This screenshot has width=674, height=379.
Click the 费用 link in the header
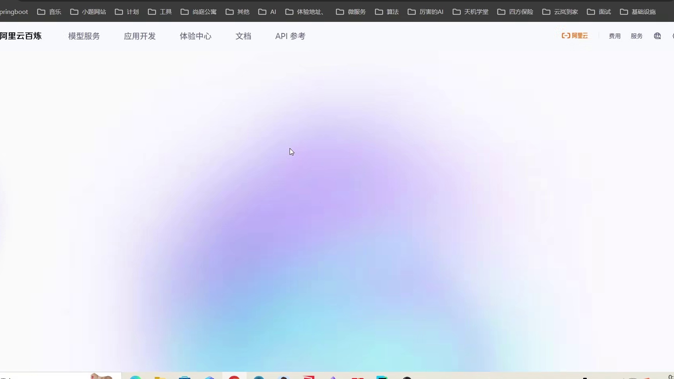tap(615, 36)
